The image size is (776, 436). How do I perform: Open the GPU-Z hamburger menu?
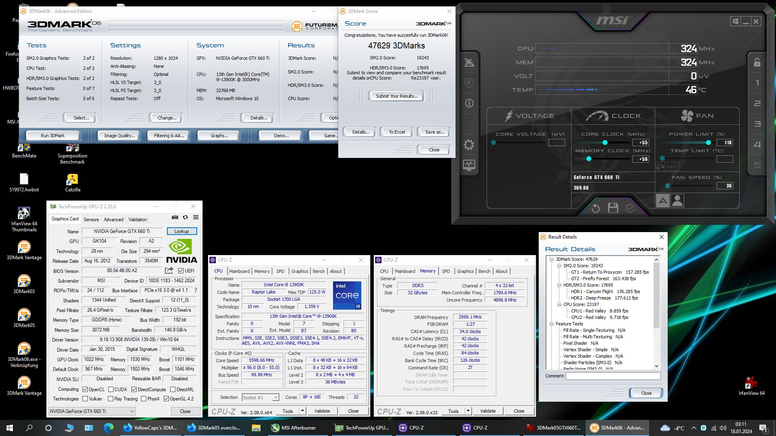(196, 217)
